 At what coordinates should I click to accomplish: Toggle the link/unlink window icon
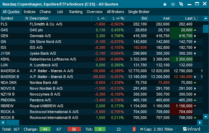181,4
